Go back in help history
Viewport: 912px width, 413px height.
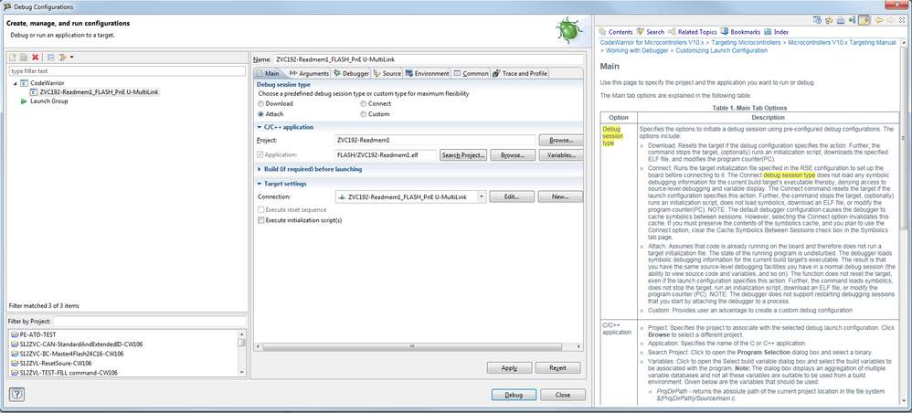879,20
